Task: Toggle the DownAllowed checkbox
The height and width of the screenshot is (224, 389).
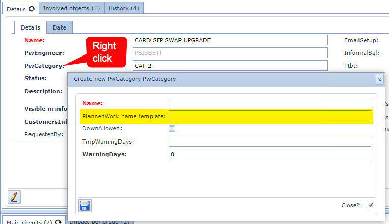Action: pyautogui.click(x=172, y=128)
